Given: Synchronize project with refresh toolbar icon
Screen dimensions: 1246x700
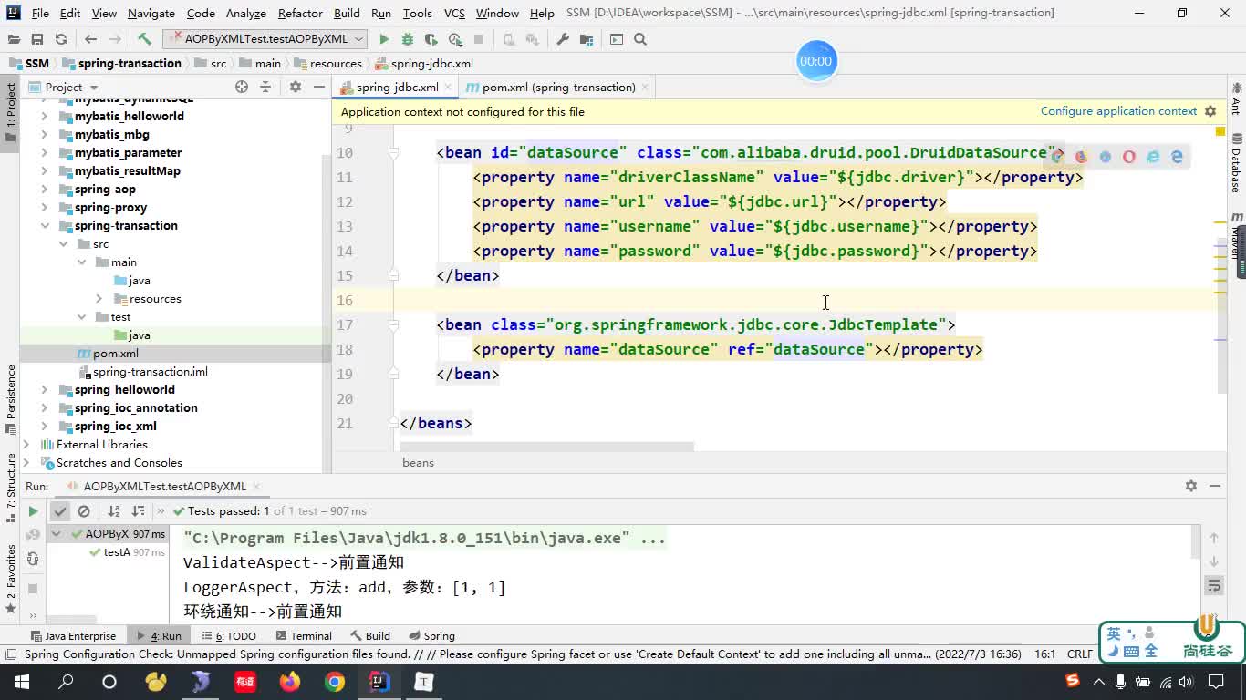Looking at the screenshot, I should click(x=61, y=39).
